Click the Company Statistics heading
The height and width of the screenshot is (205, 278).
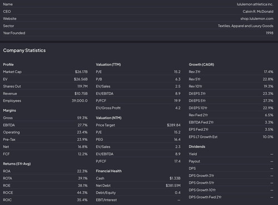click(x=24, y=50)
